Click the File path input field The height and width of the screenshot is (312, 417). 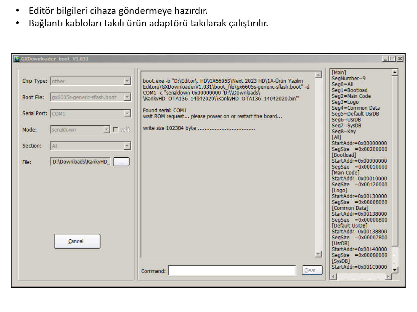coord(80,162)
